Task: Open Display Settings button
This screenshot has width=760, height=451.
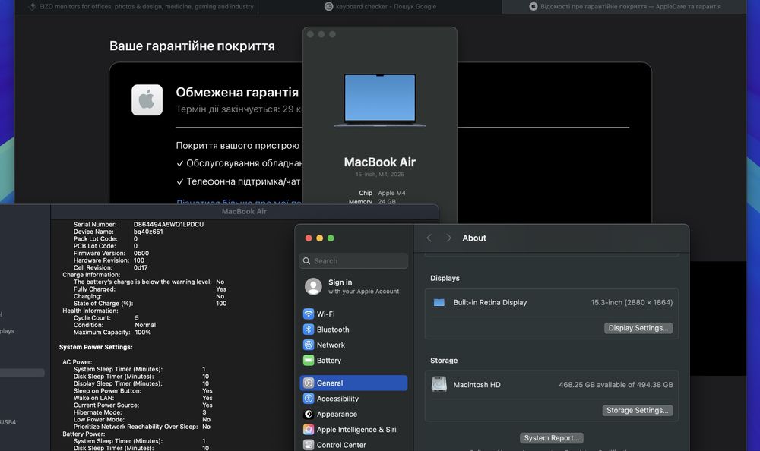Action: pos(638,328)
